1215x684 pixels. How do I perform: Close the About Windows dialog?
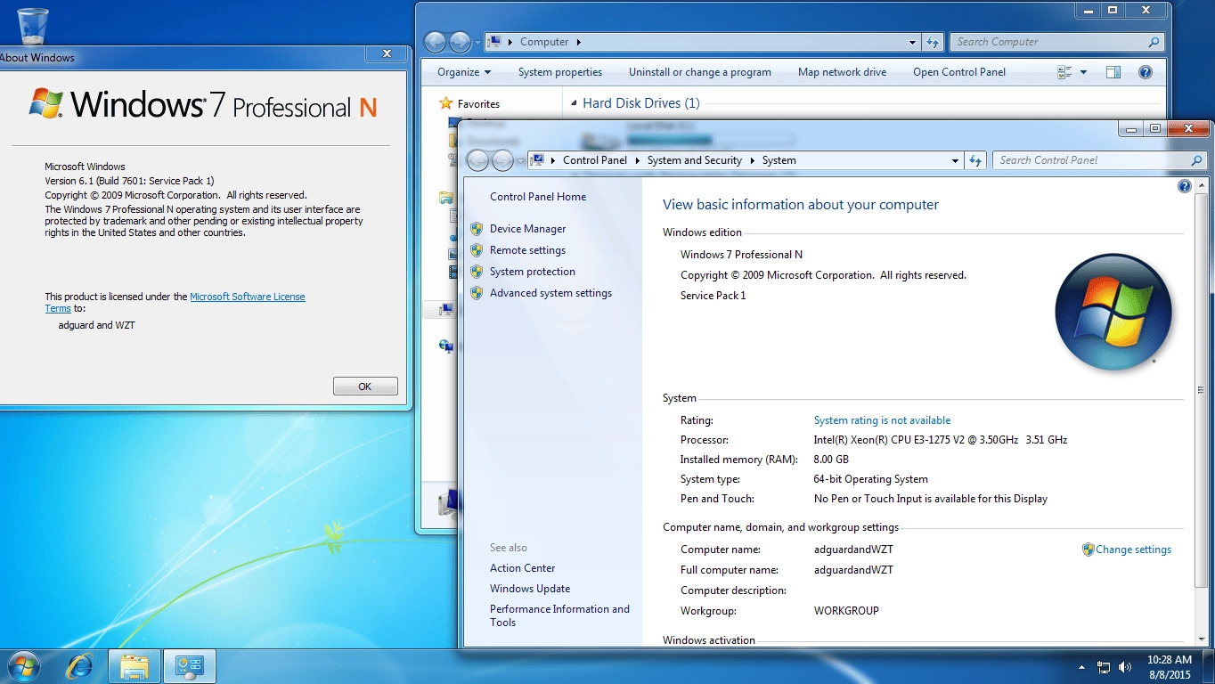pyautogui.click(x=387, y=53)
